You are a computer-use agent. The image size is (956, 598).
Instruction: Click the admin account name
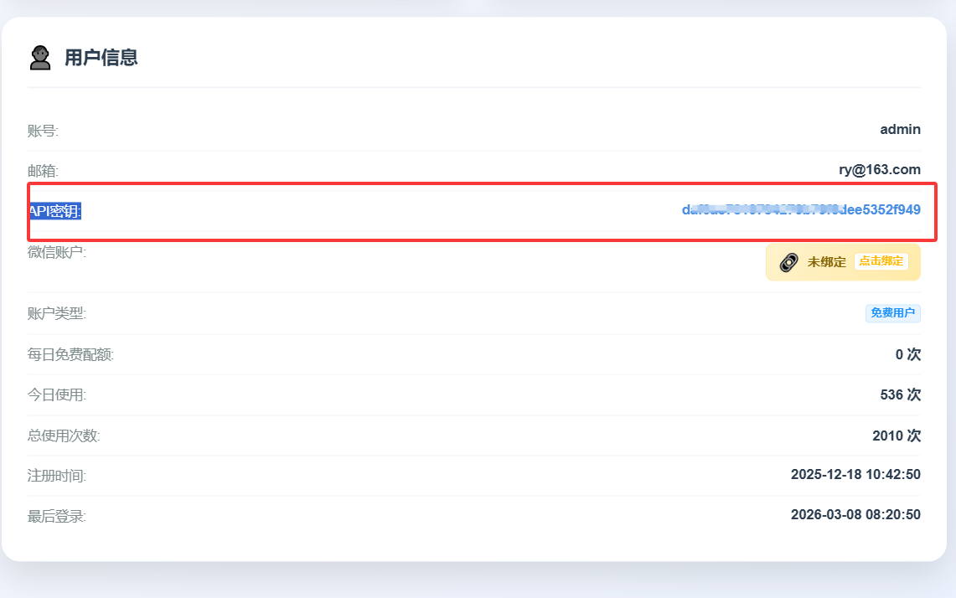(900, 129)
